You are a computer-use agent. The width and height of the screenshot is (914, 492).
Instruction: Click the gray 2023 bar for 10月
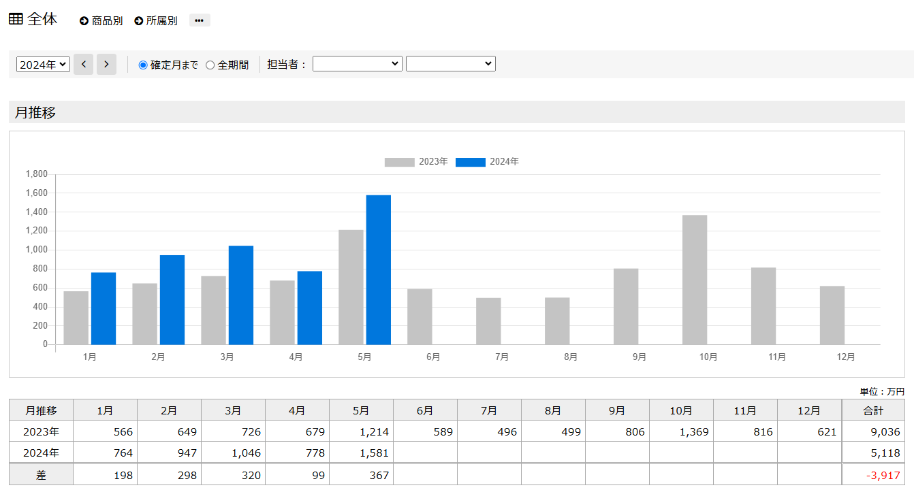tap(695, 280)
